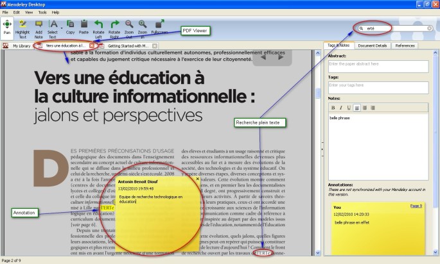Collapse the right side panel via splitter handle
This screenshot has width=440, height=264.
coord(322,149)
